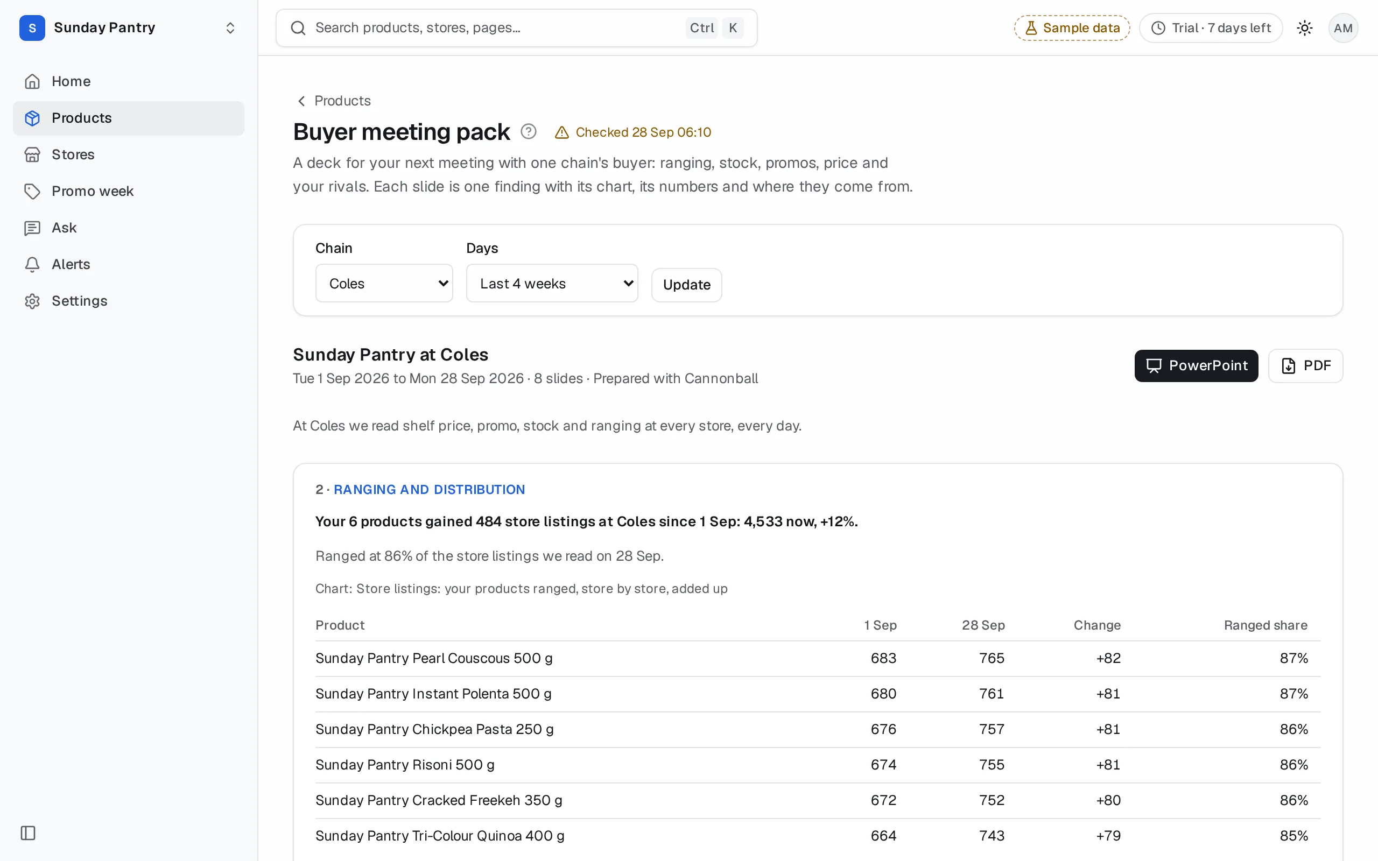Open the Sunday Pantry workspace switcher
This screenshot has height=861, width=1378.
point(129,28)
